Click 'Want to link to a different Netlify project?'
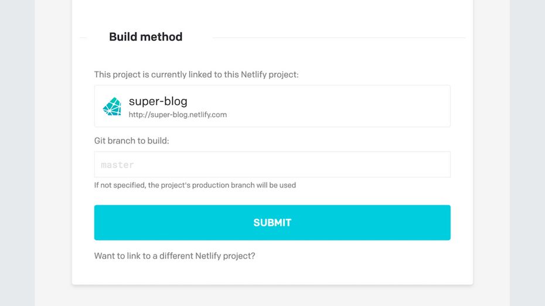 [x=175, y=256]
